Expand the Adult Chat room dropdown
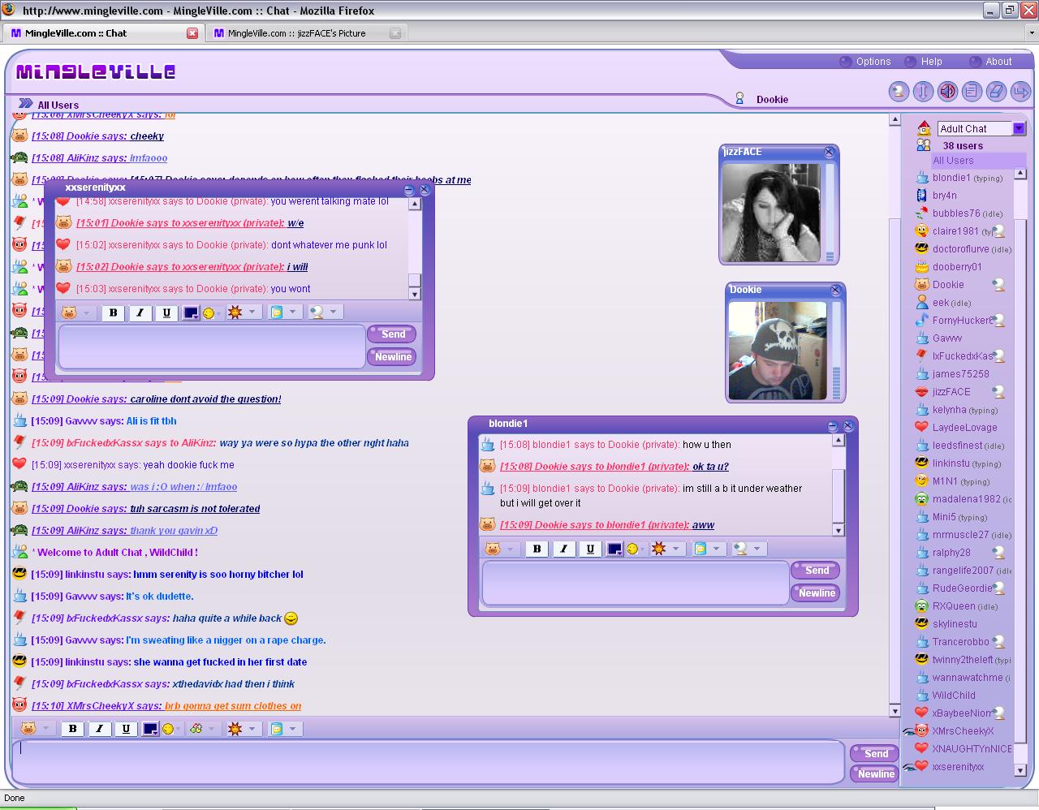Image resolution: width=1039 pixels, height=810 pixels. pos(1019,128)
